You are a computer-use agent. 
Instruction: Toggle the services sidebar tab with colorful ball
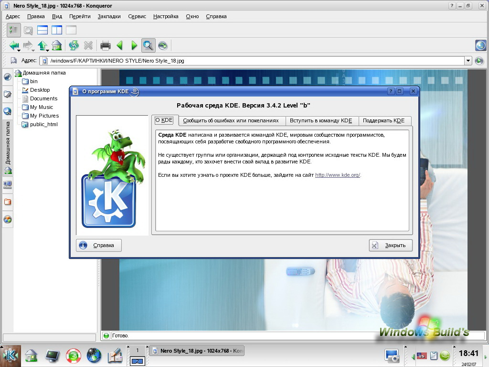point(8,219)
